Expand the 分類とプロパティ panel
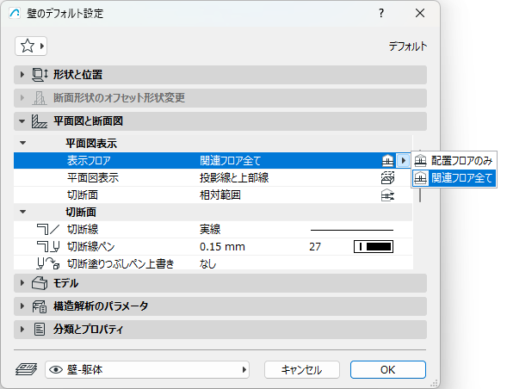The image size is (507, 389). pyautogui.click(x=22, y=330)
